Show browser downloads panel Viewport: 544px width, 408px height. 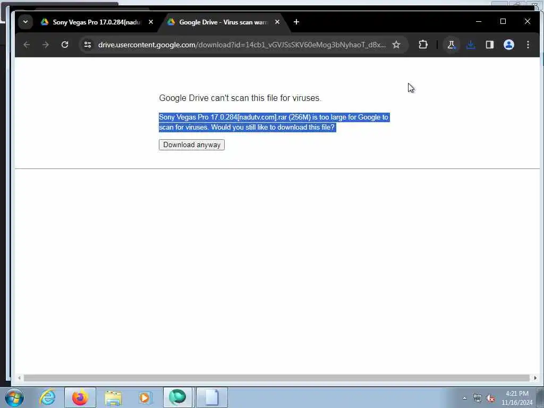pos(471,45)
